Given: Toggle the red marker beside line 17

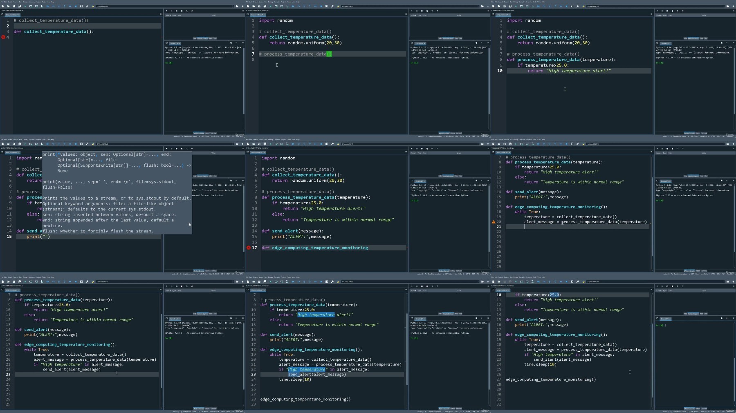Looking at the screenshot, I should pyautogui.click(x=249, y=248).
